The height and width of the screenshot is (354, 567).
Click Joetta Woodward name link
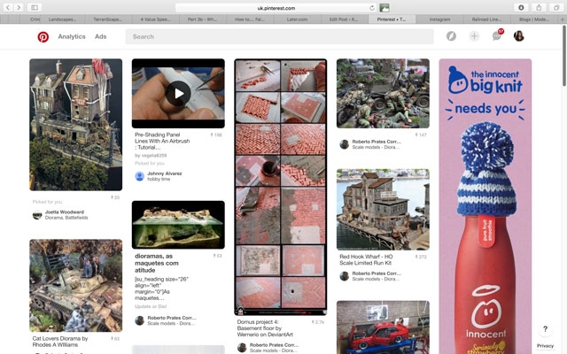point(65,212)
